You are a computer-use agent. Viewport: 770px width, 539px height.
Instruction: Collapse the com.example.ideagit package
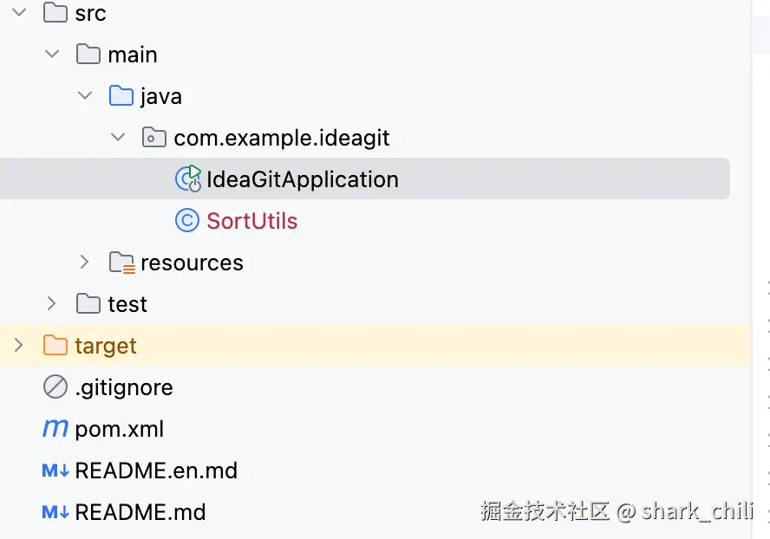pos(118,138)
